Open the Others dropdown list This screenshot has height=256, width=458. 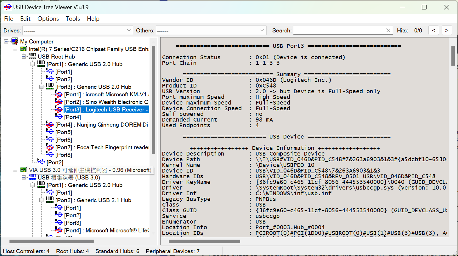tap(263, 31)
